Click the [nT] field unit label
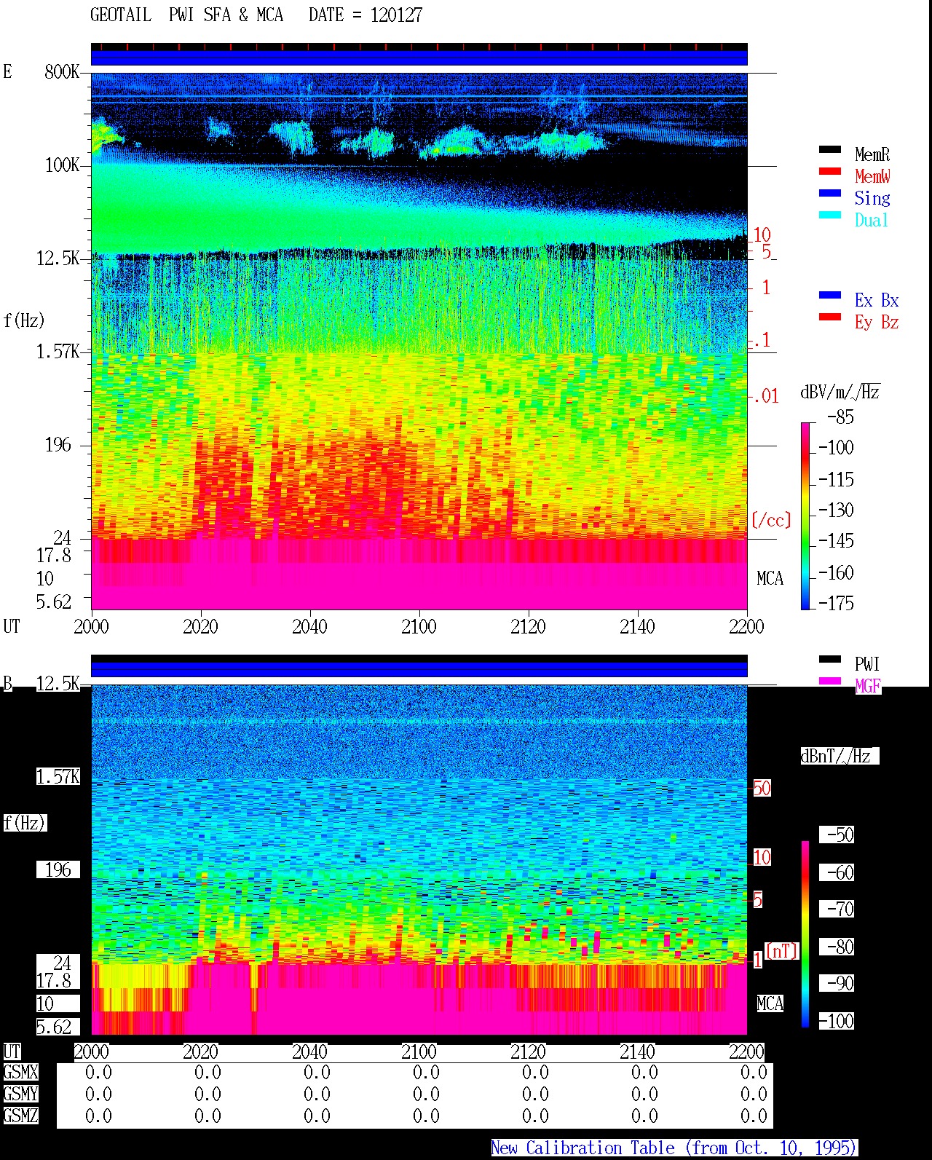Image resolution: width=932 pixels, height=1160 pixels. [782, 951]
